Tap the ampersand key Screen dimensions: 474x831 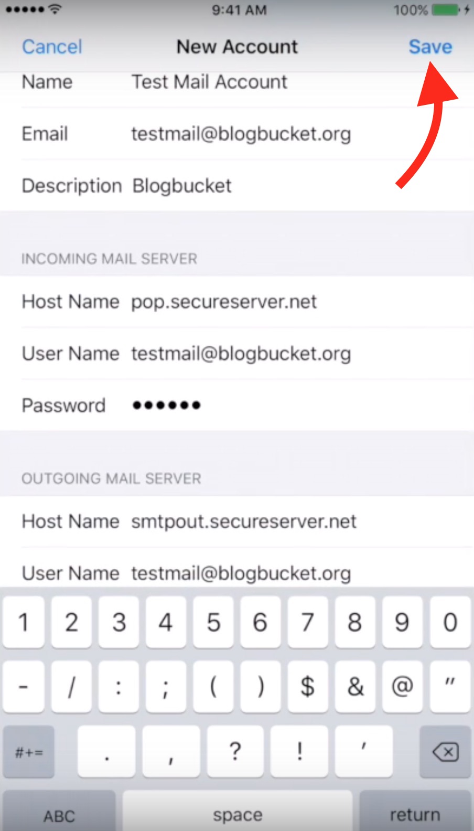point(355,686)
